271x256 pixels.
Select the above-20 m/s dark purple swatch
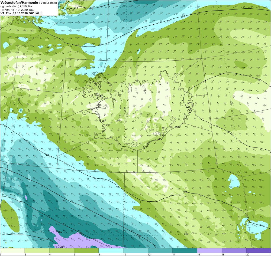pyautogui.click(x=259, y=250)
